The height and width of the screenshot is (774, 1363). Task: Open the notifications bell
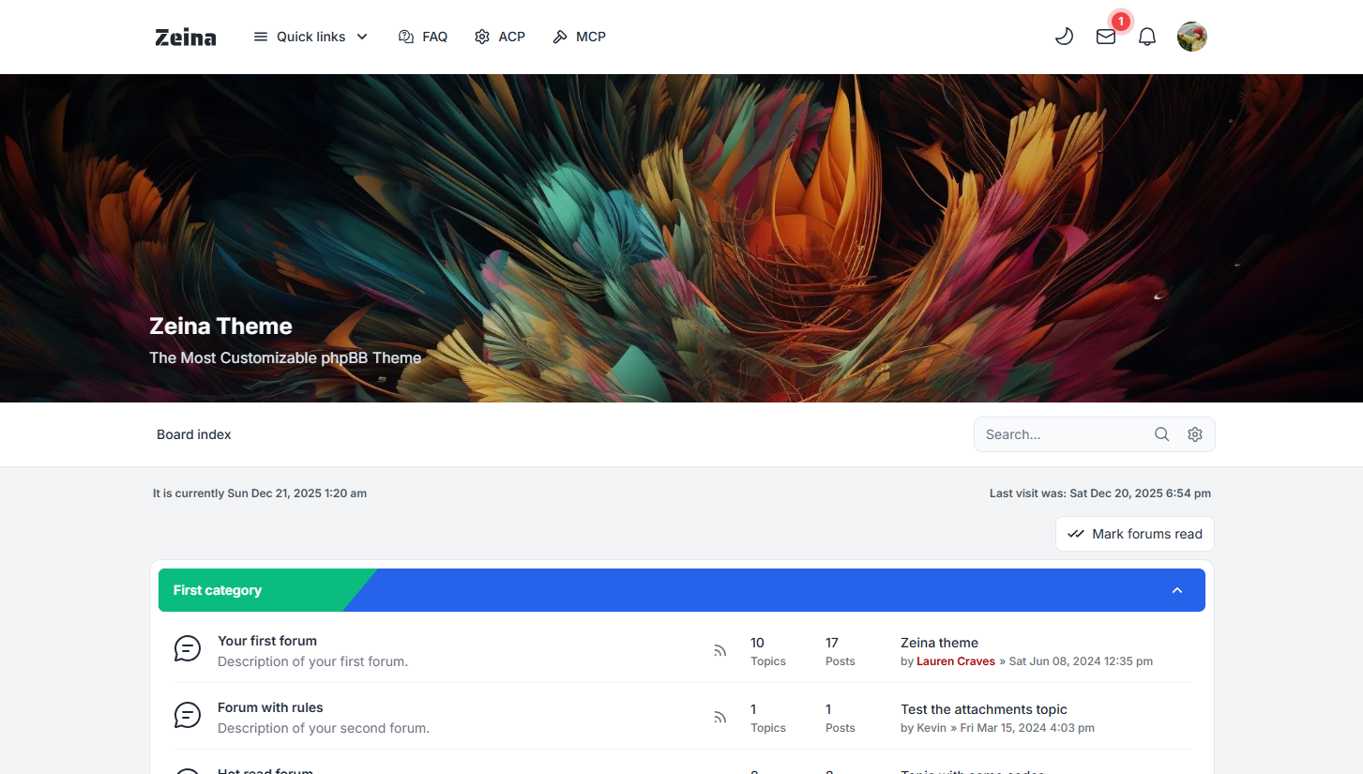tap(1146, 37)
